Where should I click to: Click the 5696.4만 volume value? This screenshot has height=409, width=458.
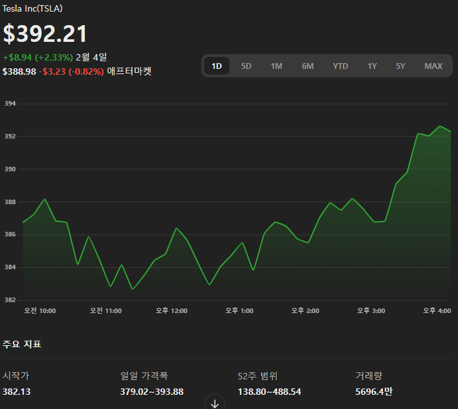(x=374, y=392)
